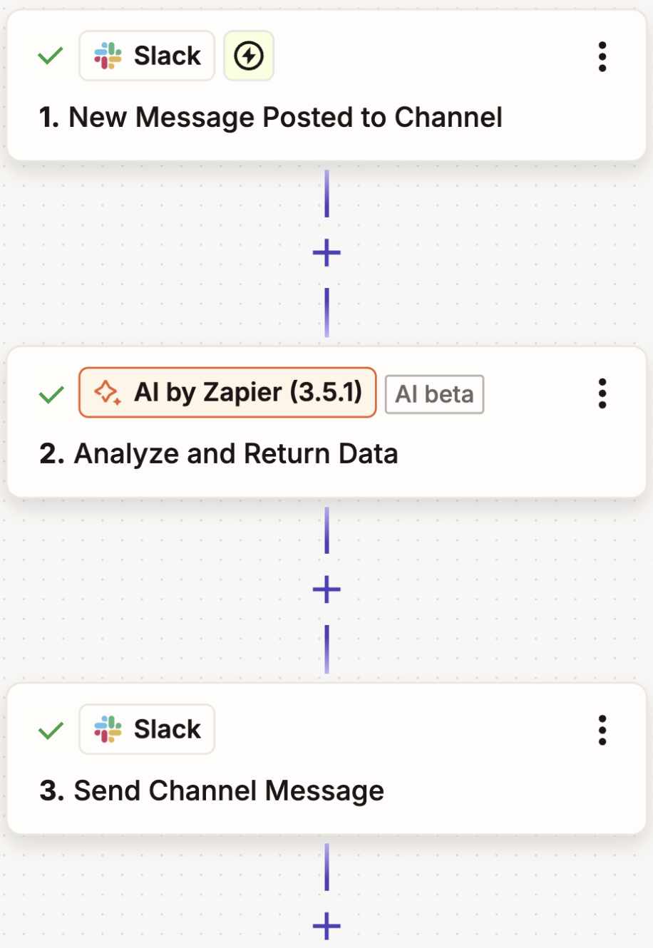Screen dimensions: 653x948
Task: Open the Slack trigger app selector
Action: (146, 55)
